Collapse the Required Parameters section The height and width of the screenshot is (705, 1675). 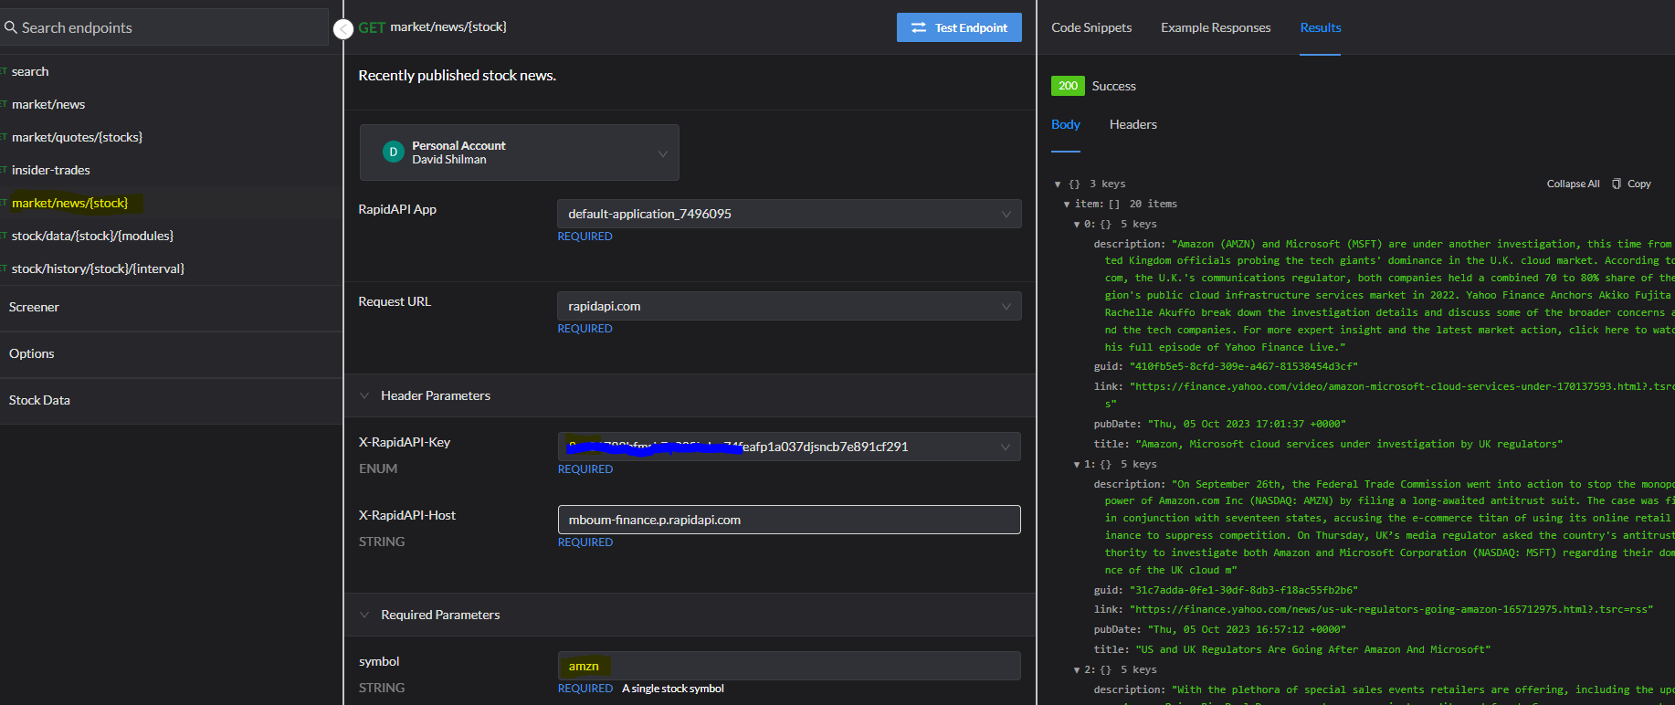[x=364, y=615]
